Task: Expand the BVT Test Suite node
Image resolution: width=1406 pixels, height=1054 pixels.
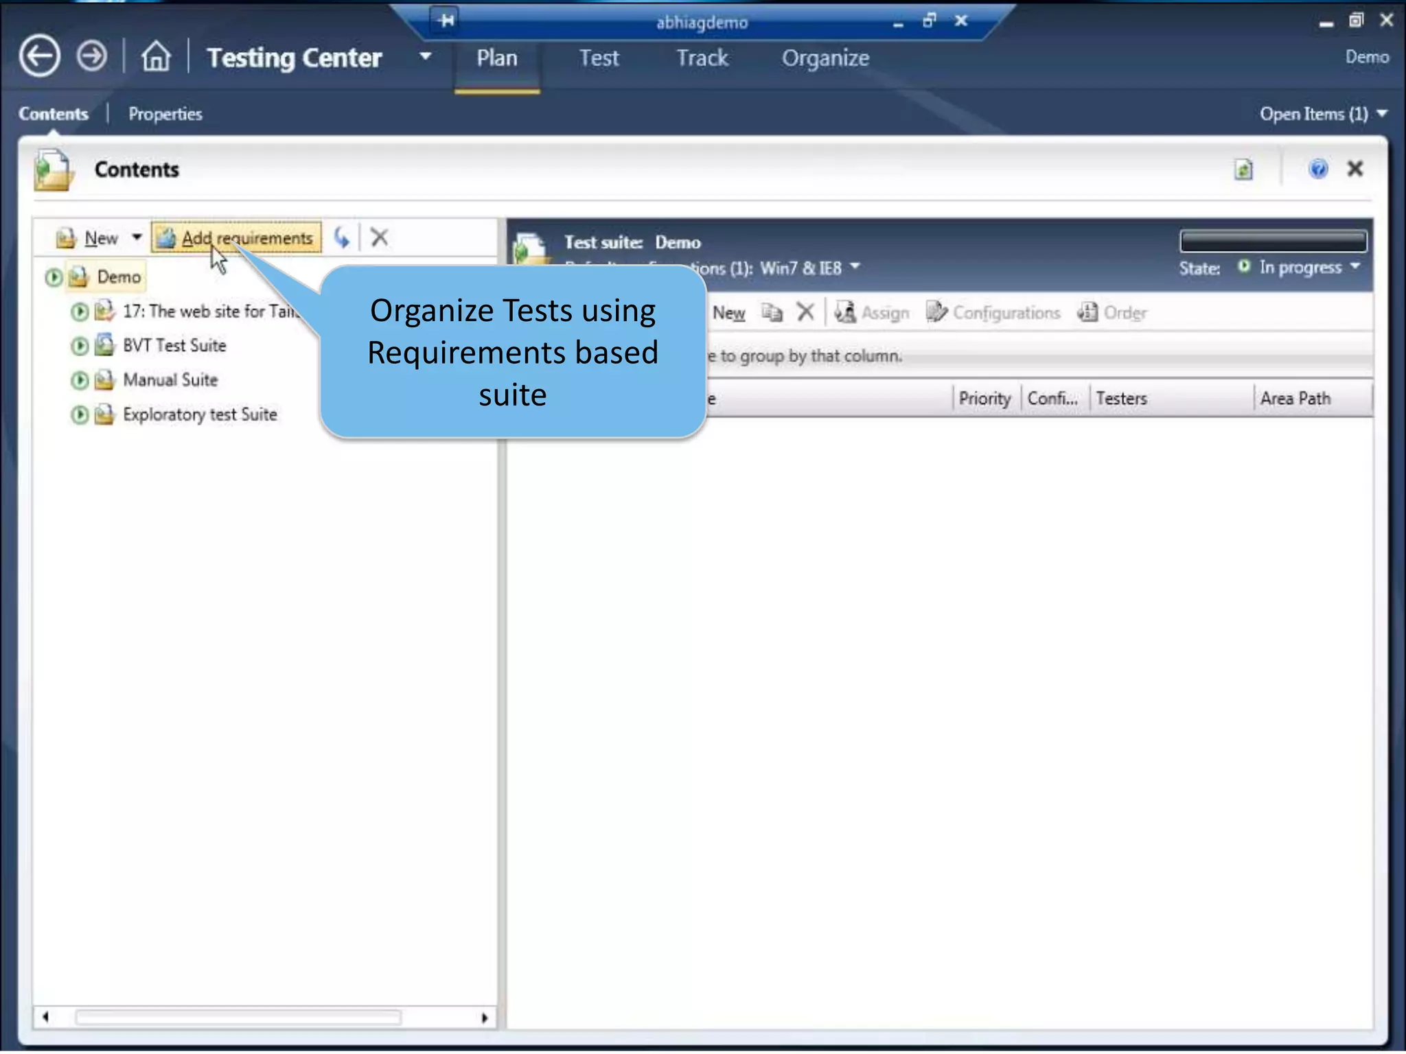Action: click(x=79, y=346)
